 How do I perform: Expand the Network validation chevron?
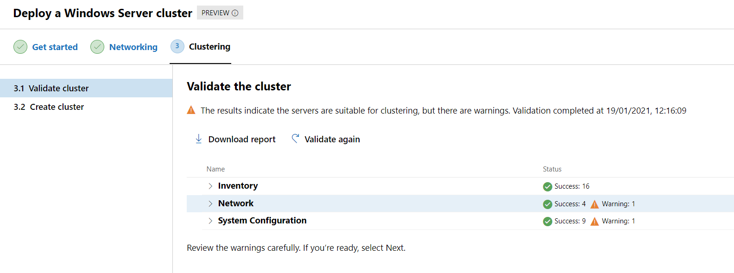tap(210, 203)
